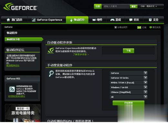
Task: Switch to the hardware tab
Action: [x=97, y=20]
